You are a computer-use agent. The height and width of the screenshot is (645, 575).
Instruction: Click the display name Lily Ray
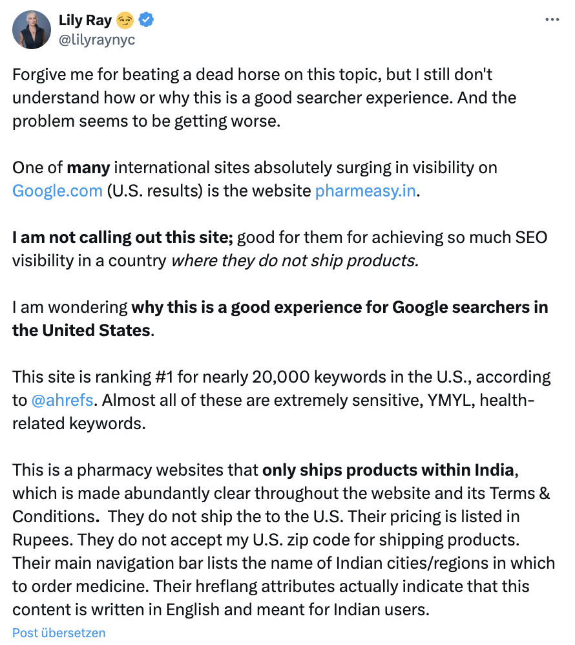(85, 20)
